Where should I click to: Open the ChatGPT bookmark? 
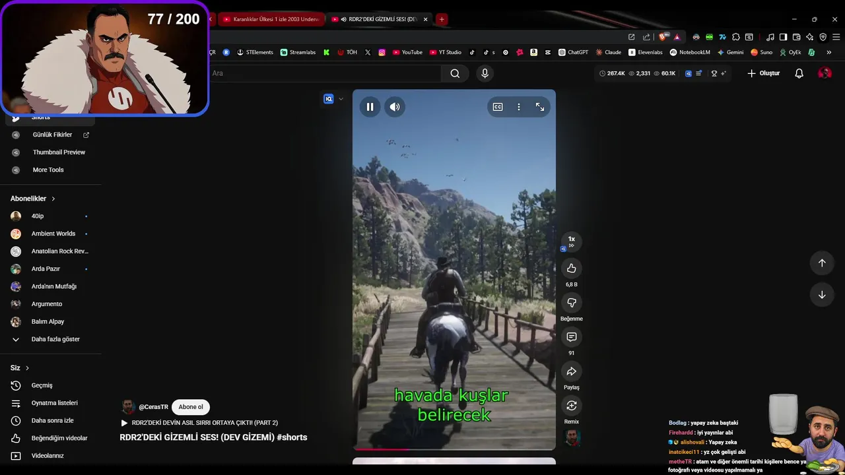573,52
